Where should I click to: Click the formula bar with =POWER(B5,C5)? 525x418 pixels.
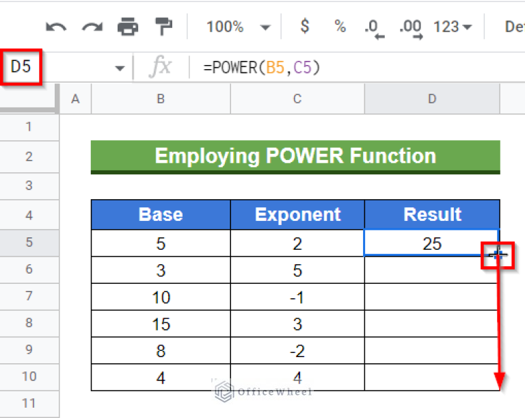[357, 68]
